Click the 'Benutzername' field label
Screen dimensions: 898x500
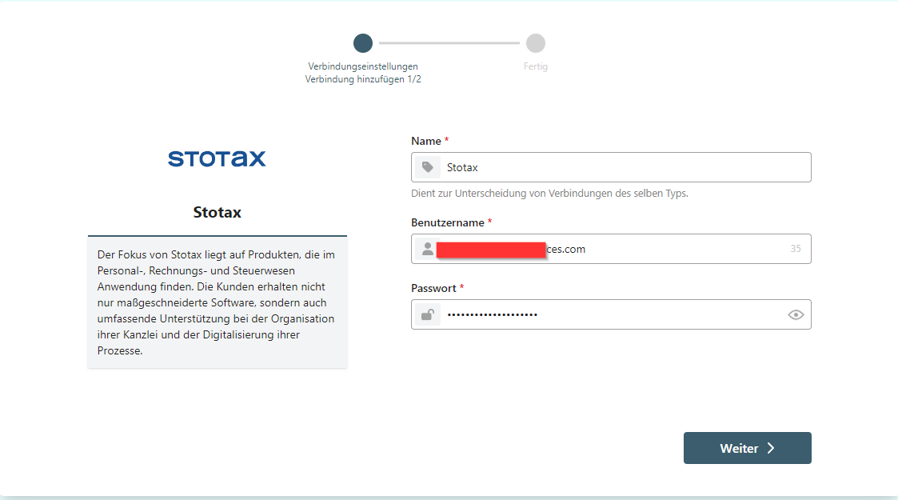(448, 222)
